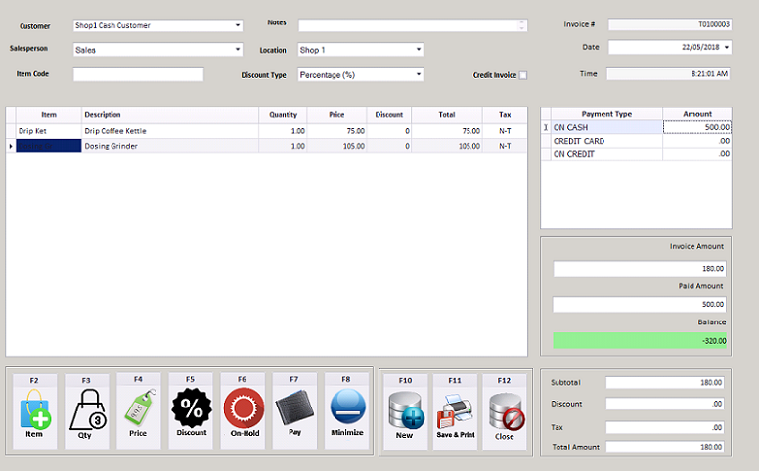The width and height of the screenshot is (759, 471).
Task: Click F11 Save & Print icon
Action: (455, 411)
